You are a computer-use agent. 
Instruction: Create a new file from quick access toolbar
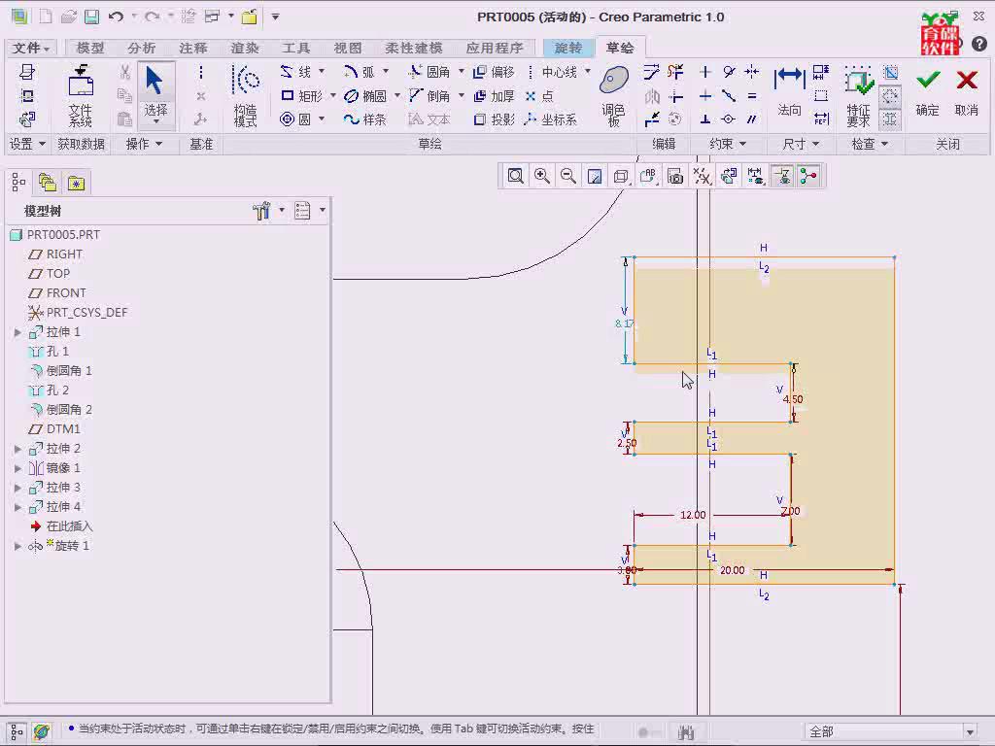[45, 17]
